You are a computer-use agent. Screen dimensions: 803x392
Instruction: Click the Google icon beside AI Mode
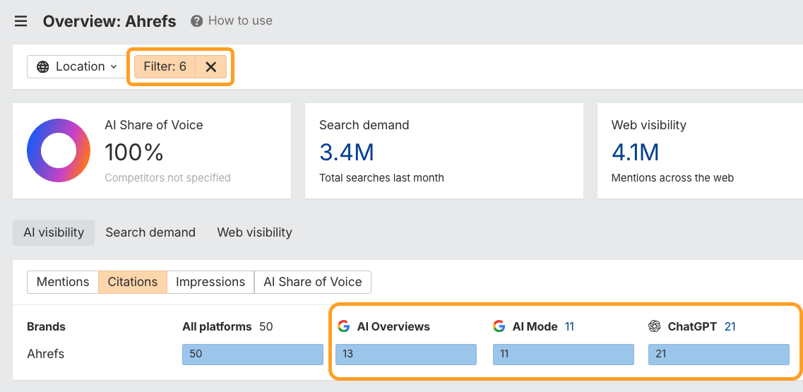point(499,326)
